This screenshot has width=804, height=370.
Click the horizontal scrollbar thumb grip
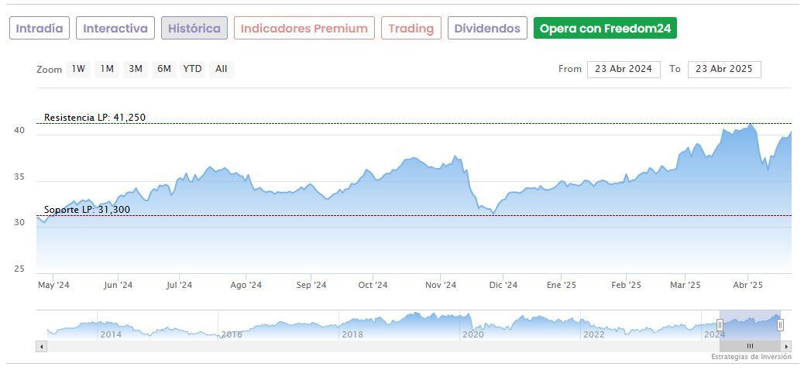pos(750,346)
